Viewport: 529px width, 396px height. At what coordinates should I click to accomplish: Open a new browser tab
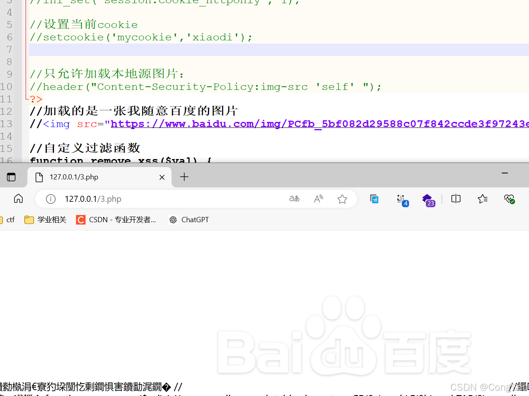(x=184, y=177)
